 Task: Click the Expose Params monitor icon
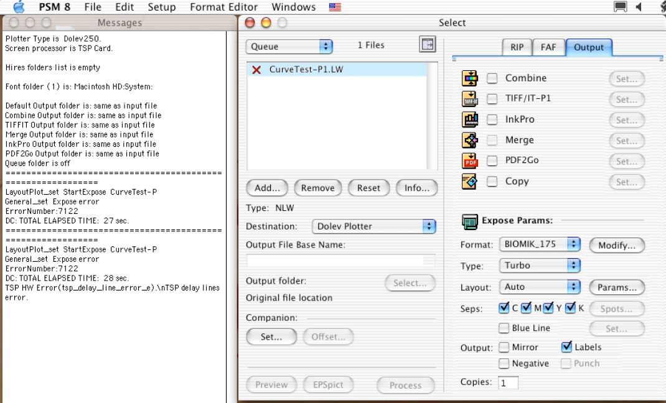tap(470, 221)
